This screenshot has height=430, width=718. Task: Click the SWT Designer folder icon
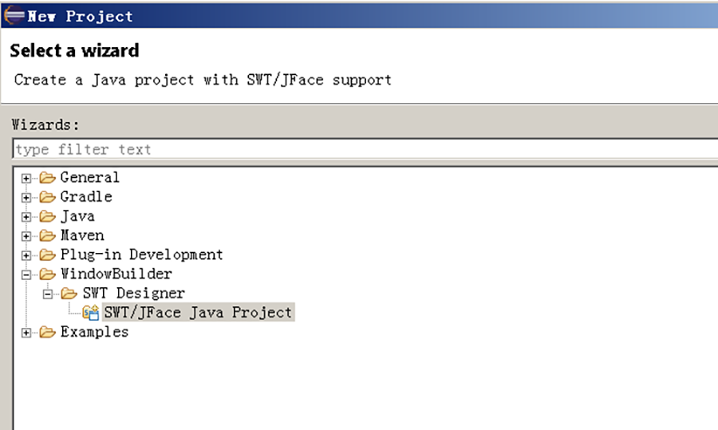click(x=69, y=294)
